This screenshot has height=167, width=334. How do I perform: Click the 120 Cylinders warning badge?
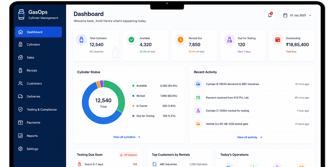click(128, 155)
